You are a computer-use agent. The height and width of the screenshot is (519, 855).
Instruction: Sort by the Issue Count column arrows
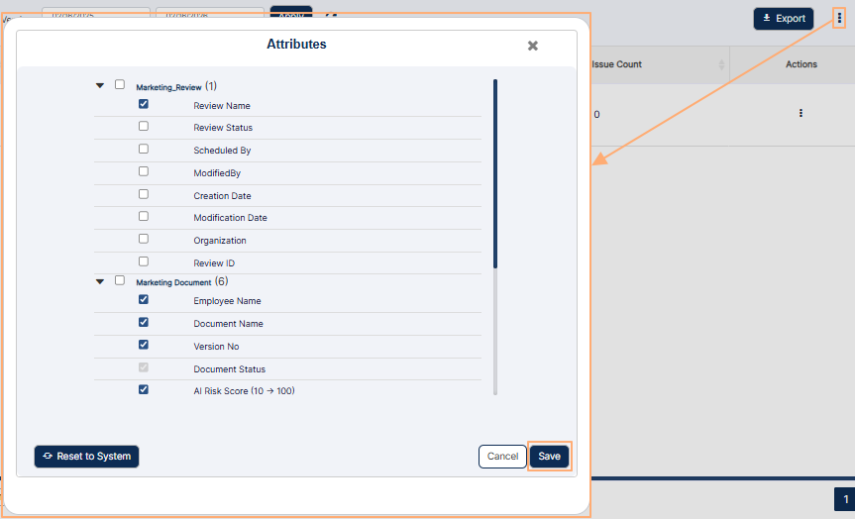721,65
